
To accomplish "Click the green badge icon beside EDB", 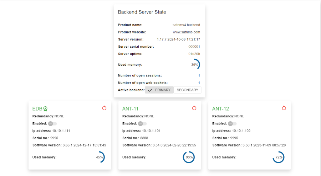I will click(45, 109).
